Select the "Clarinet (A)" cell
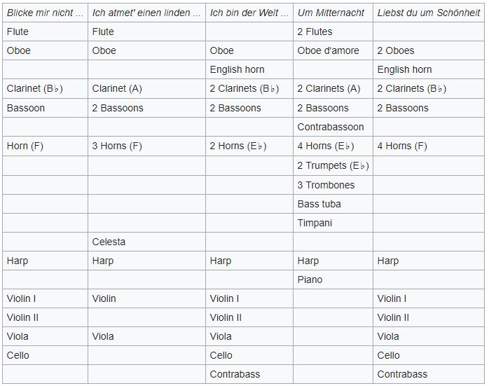Image resolution: width=489 pixels, height=386 pixels. click(x=117, y=88)
